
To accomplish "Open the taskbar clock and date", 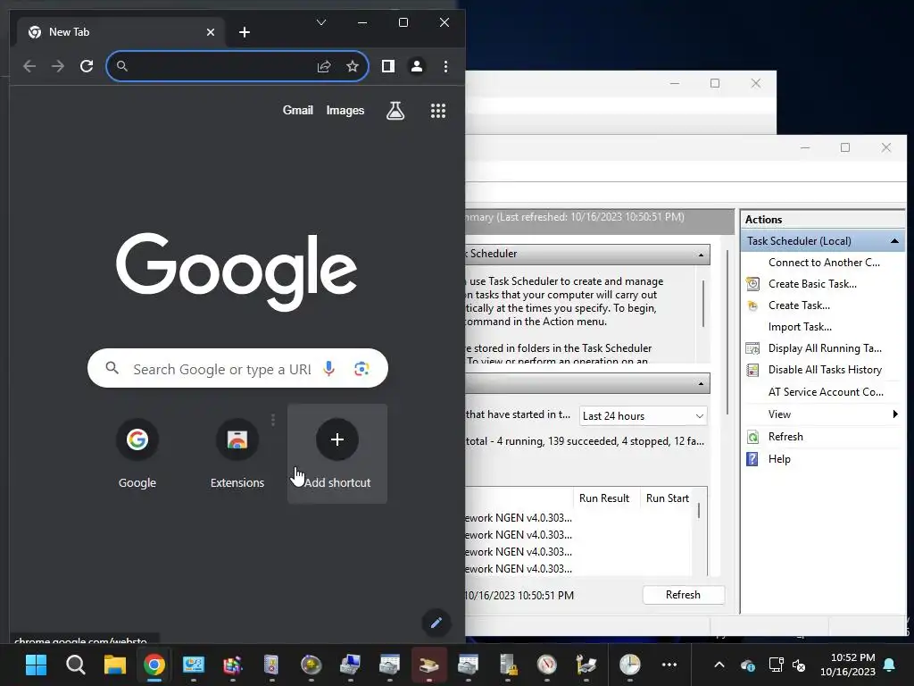I will [848, 665].
